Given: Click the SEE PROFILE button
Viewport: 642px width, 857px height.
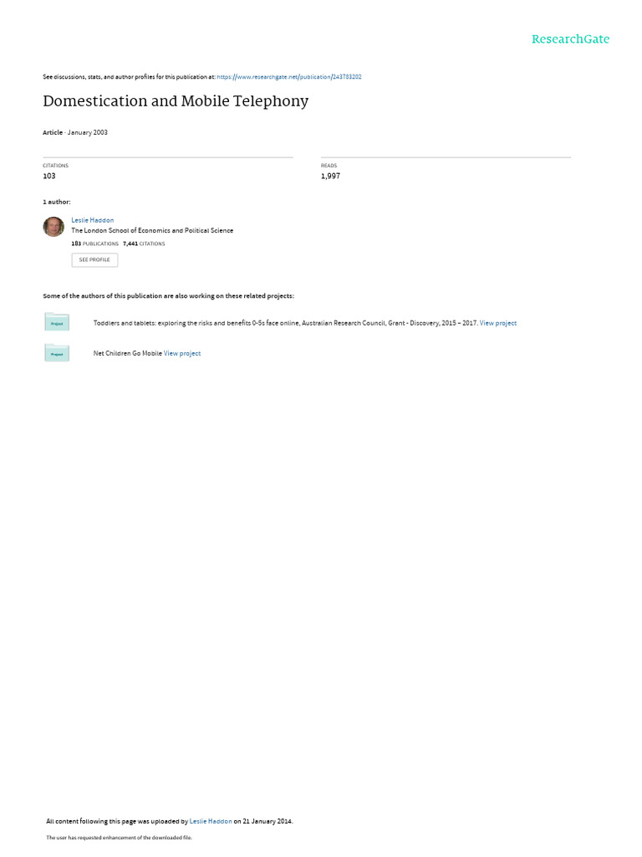Looking at the screenshot, I should point(94,259).
